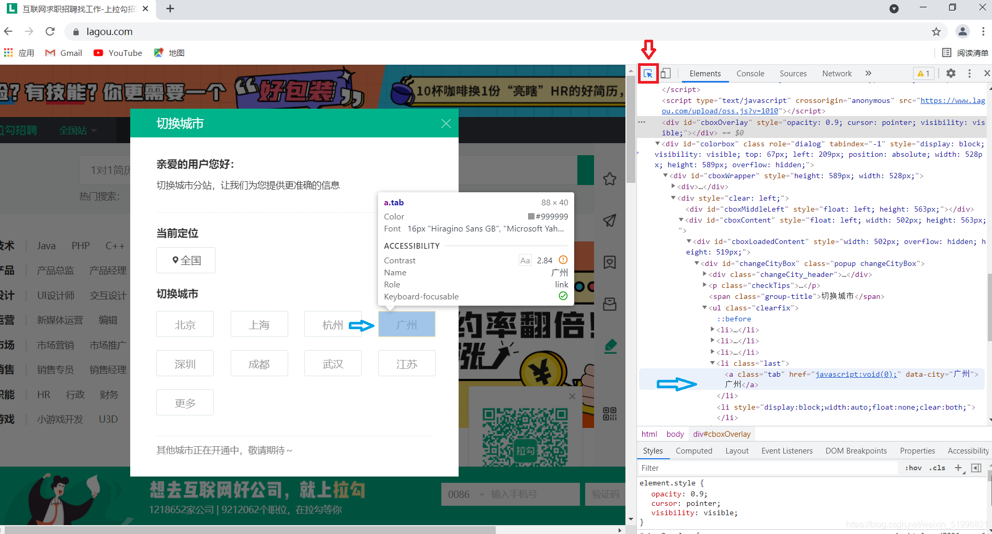This screenshot has width=992, height=534.
Task: Expand the changeCity_header div node
Action: pos(705,274)
